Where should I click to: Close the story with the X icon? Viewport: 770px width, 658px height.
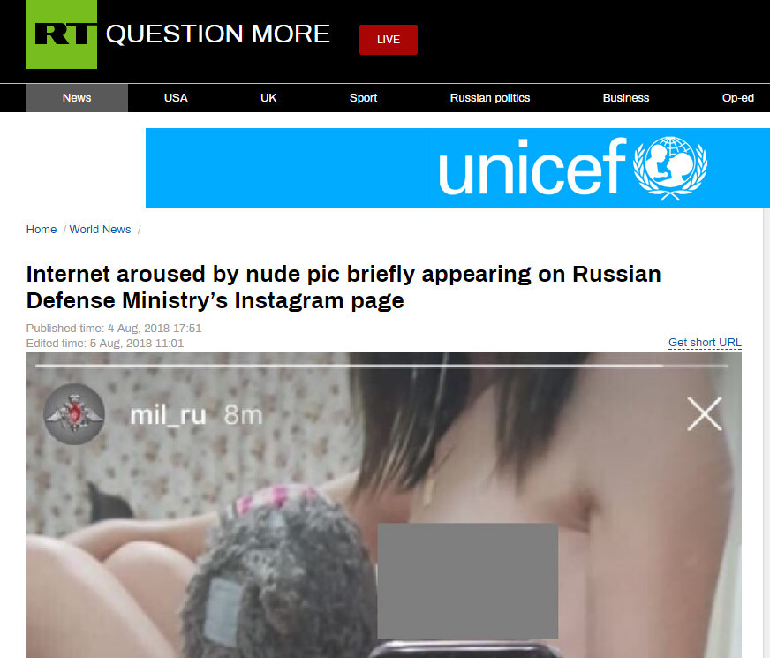pyautogui.click(x=705, y=414)
